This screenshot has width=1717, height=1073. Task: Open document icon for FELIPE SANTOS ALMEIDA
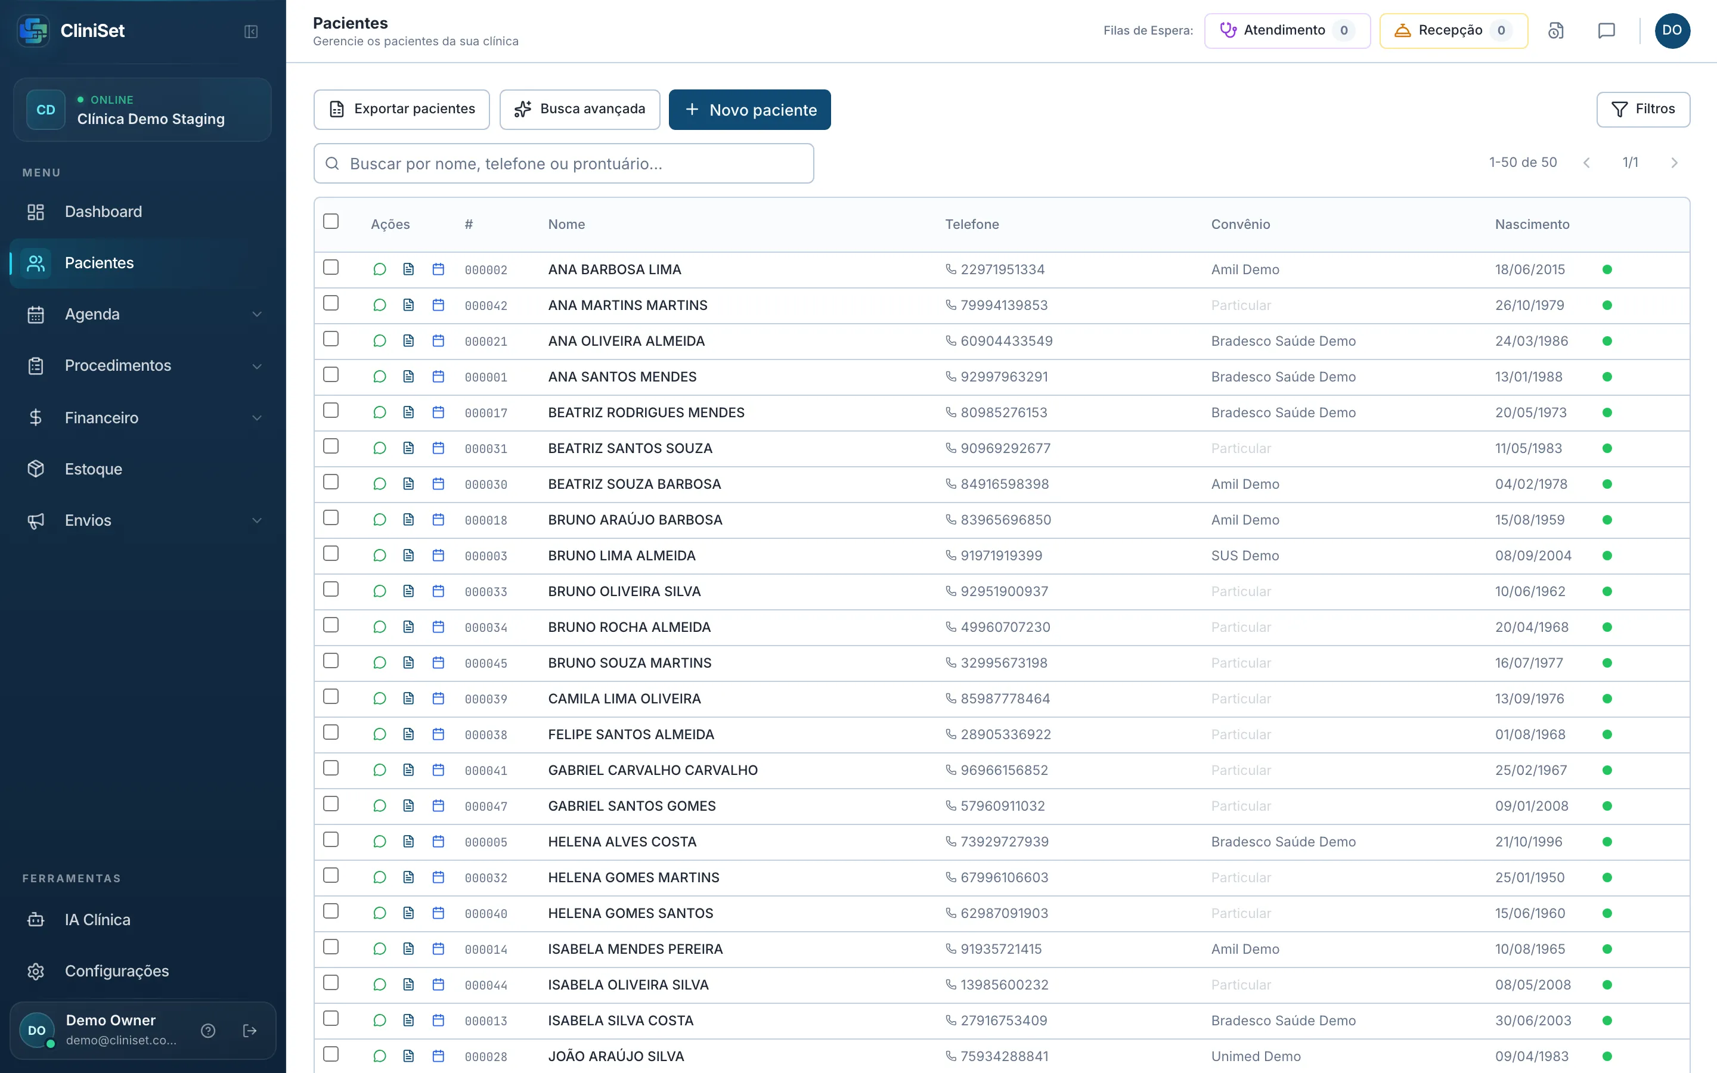coord(408,734)
